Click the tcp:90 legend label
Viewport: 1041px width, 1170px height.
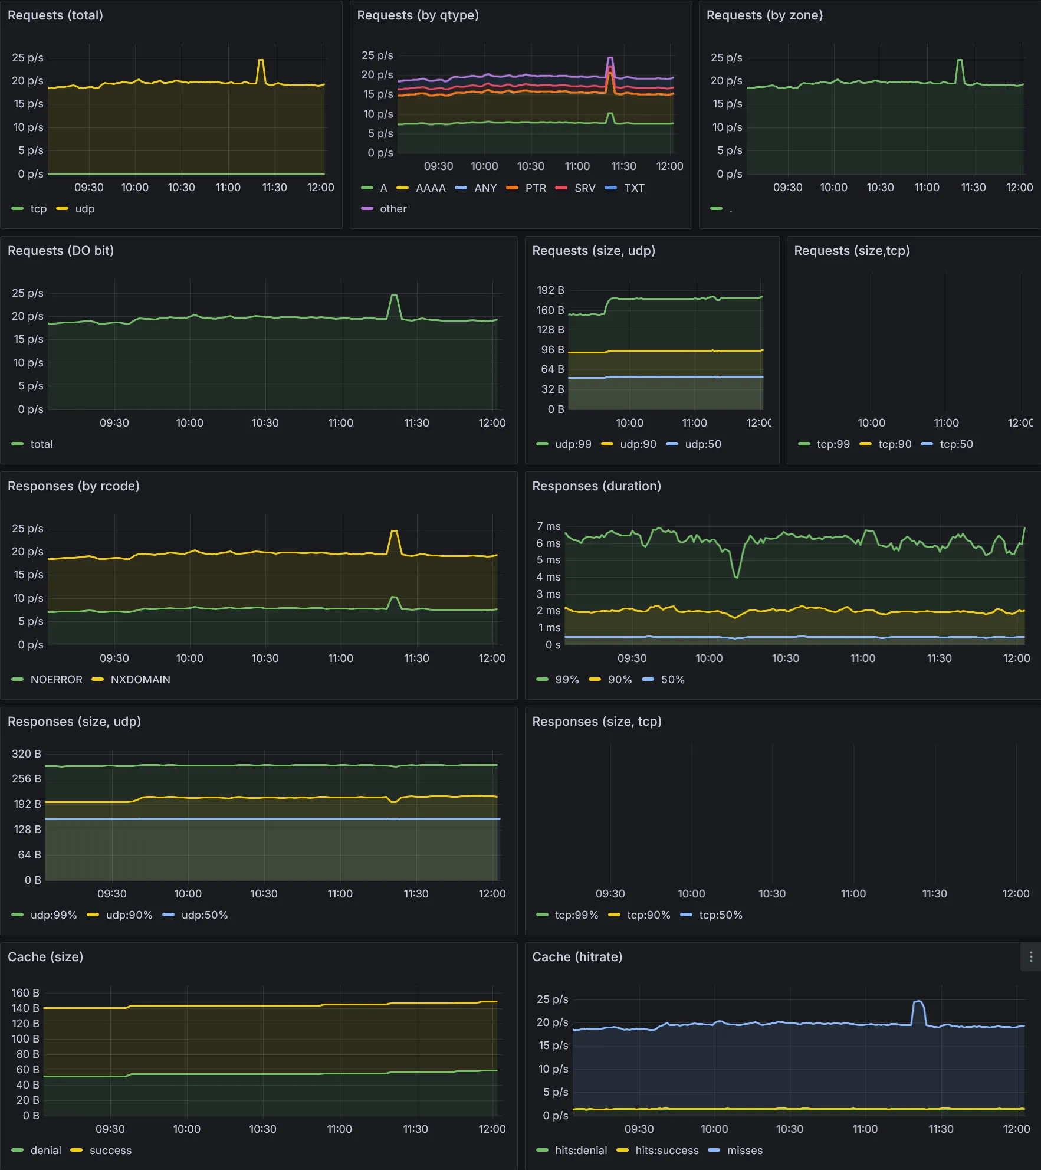tap(895, 444)
